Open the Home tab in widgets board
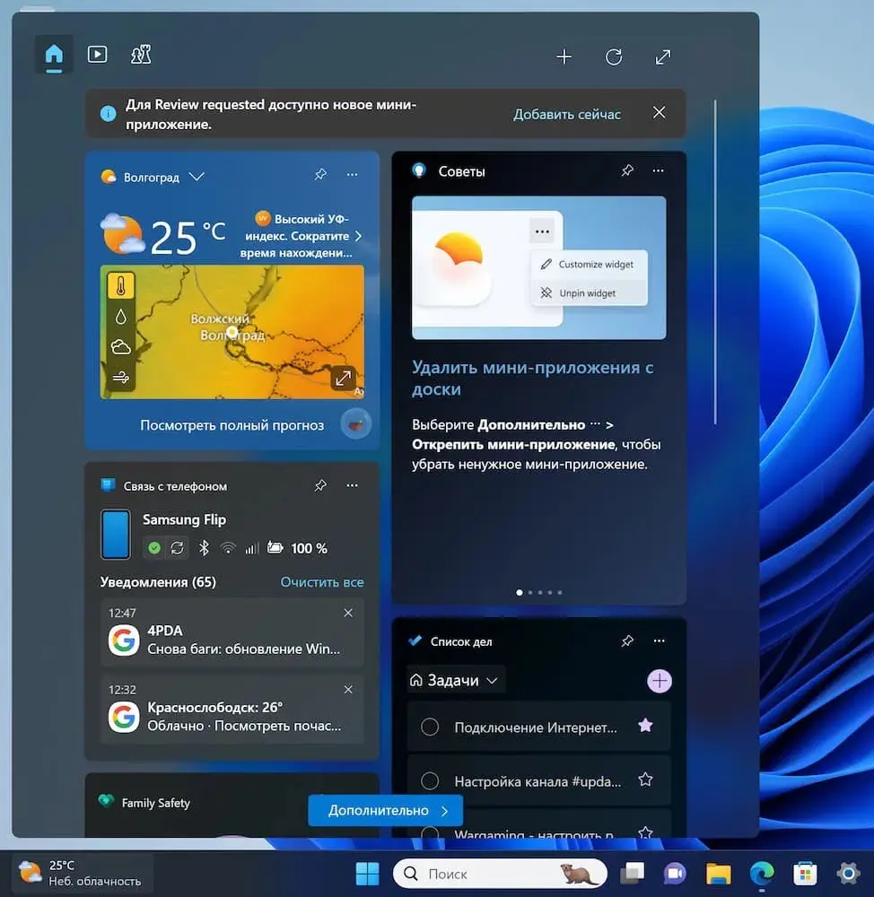Viewport: 874px width, 897px height. coord(54,55)
